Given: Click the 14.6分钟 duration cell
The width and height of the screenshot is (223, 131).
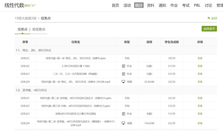Looking at the screenshot, I should pyautogui.click(x=149, y=123).
